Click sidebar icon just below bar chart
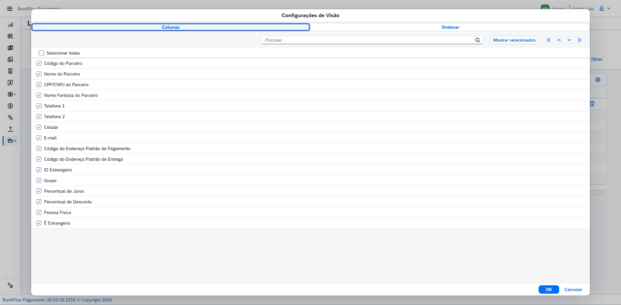The width and height of the screenshot is (621, 305). [10, 36]
